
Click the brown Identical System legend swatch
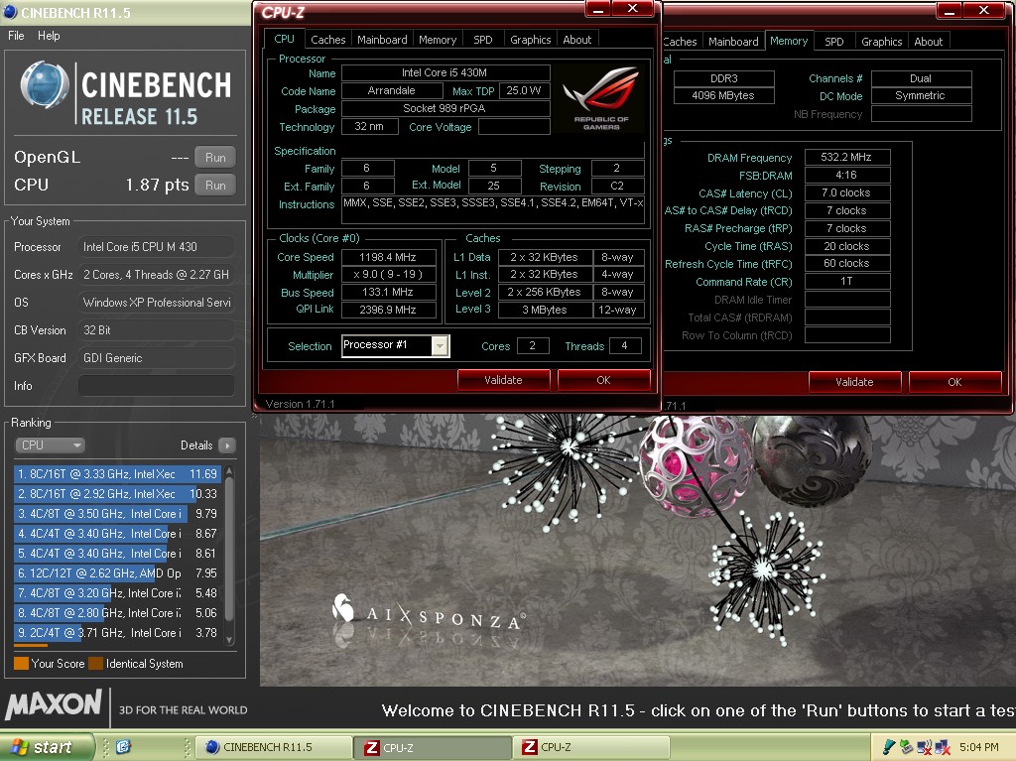(x=96, y=664)
